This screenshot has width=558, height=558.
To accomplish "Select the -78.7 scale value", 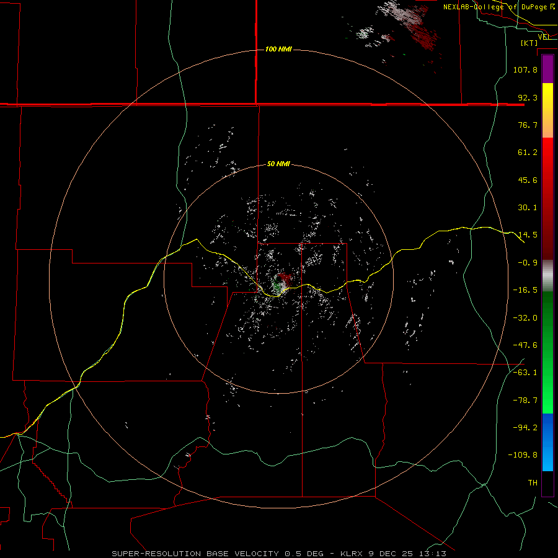I will [525, 401].
